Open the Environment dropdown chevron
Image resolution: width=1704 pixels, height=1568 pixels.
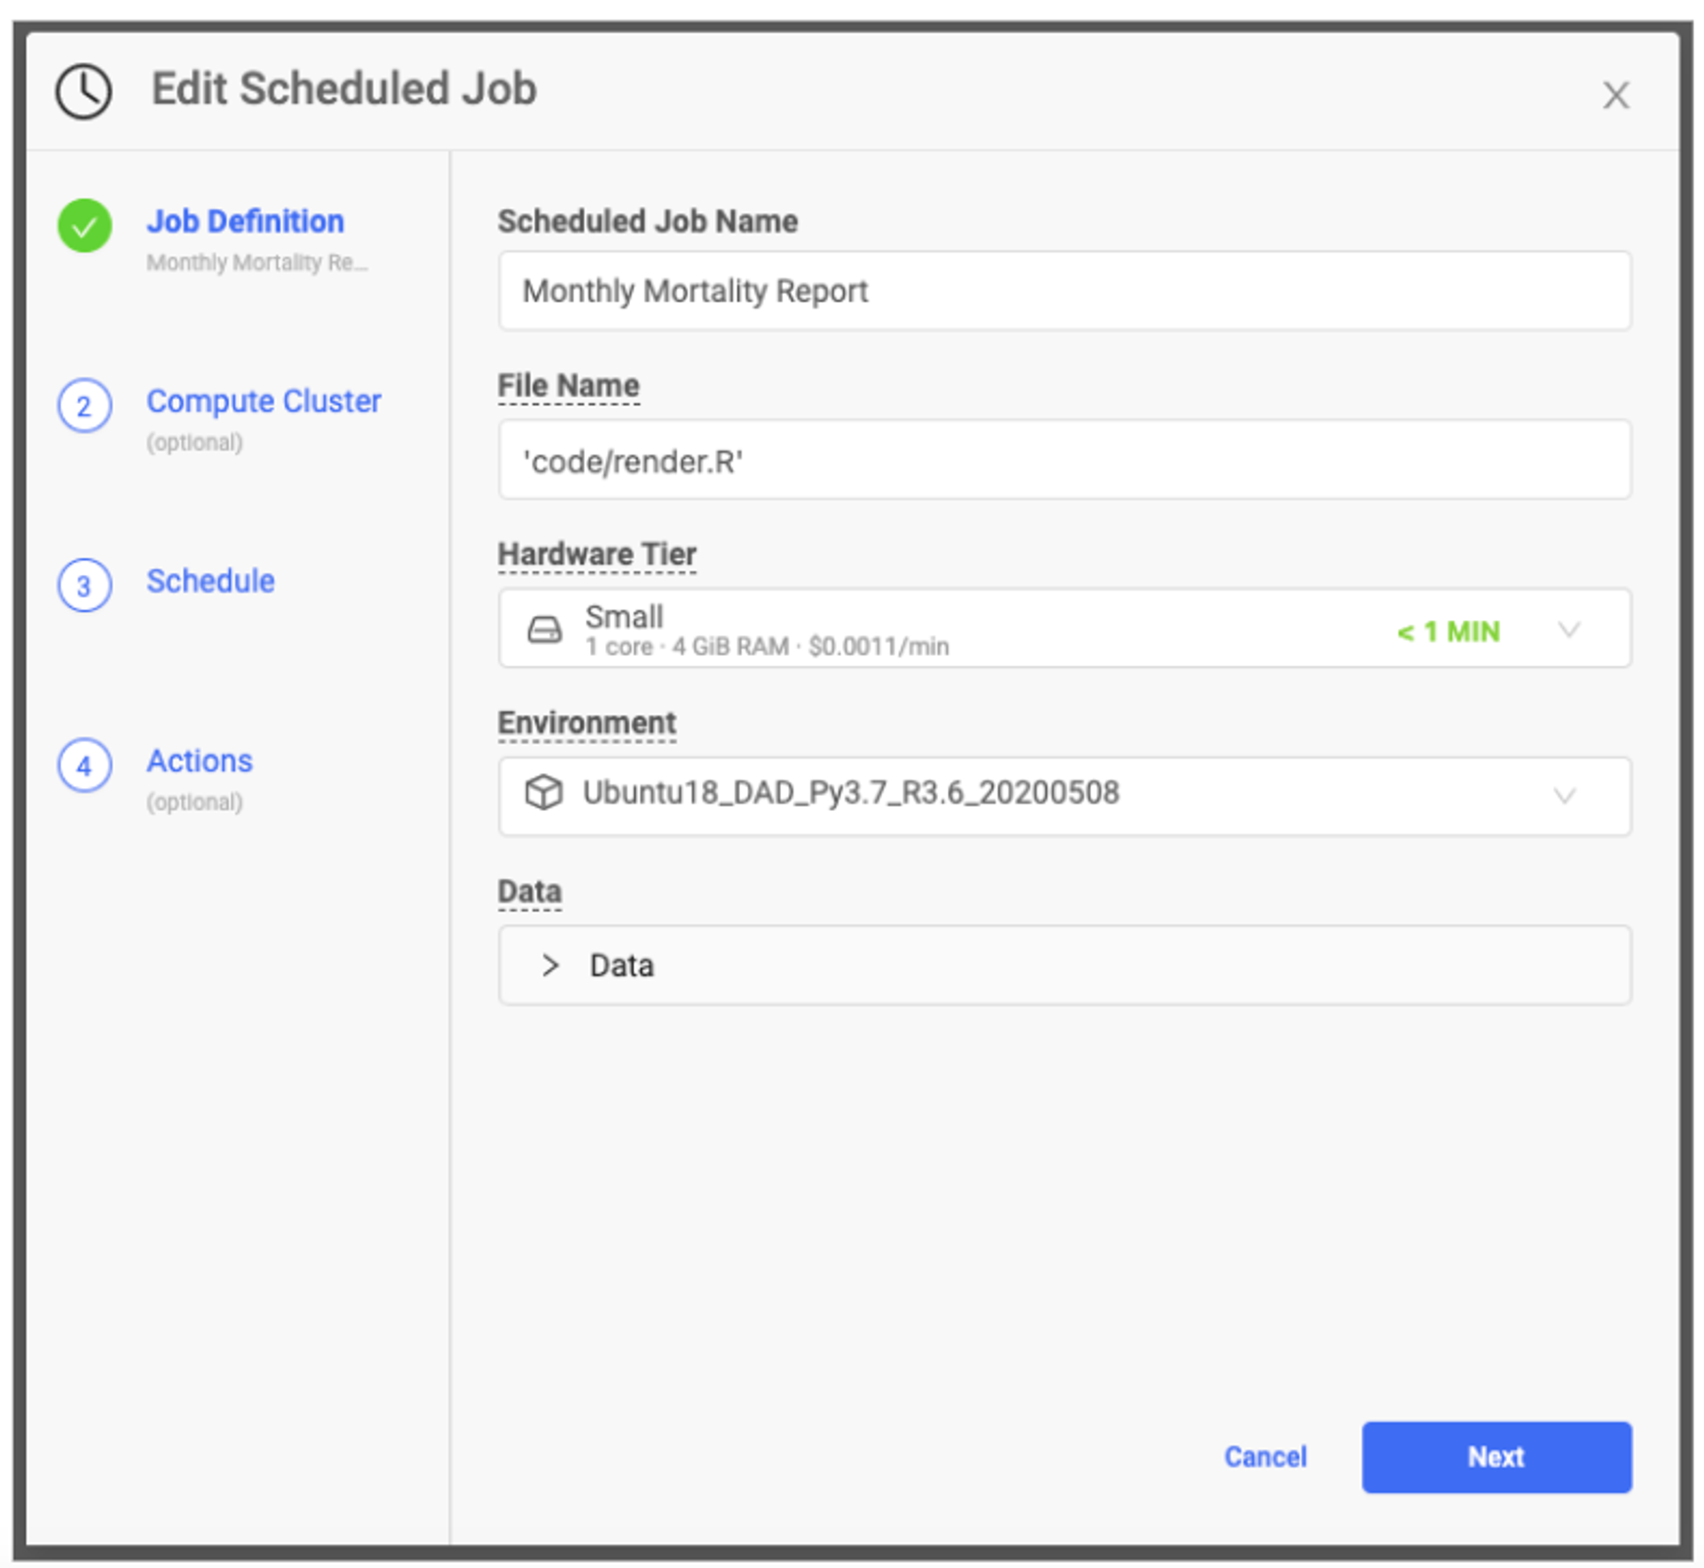[1564, 795]
